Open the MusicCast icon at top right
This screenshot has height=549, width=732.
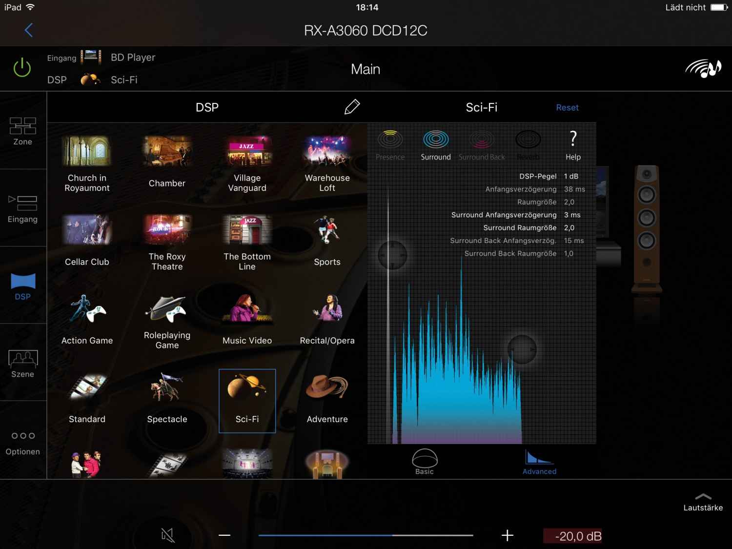point(703,68)
